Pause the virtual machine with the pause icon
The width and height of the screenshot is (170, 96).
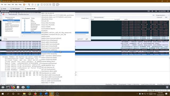click(24, 5)
